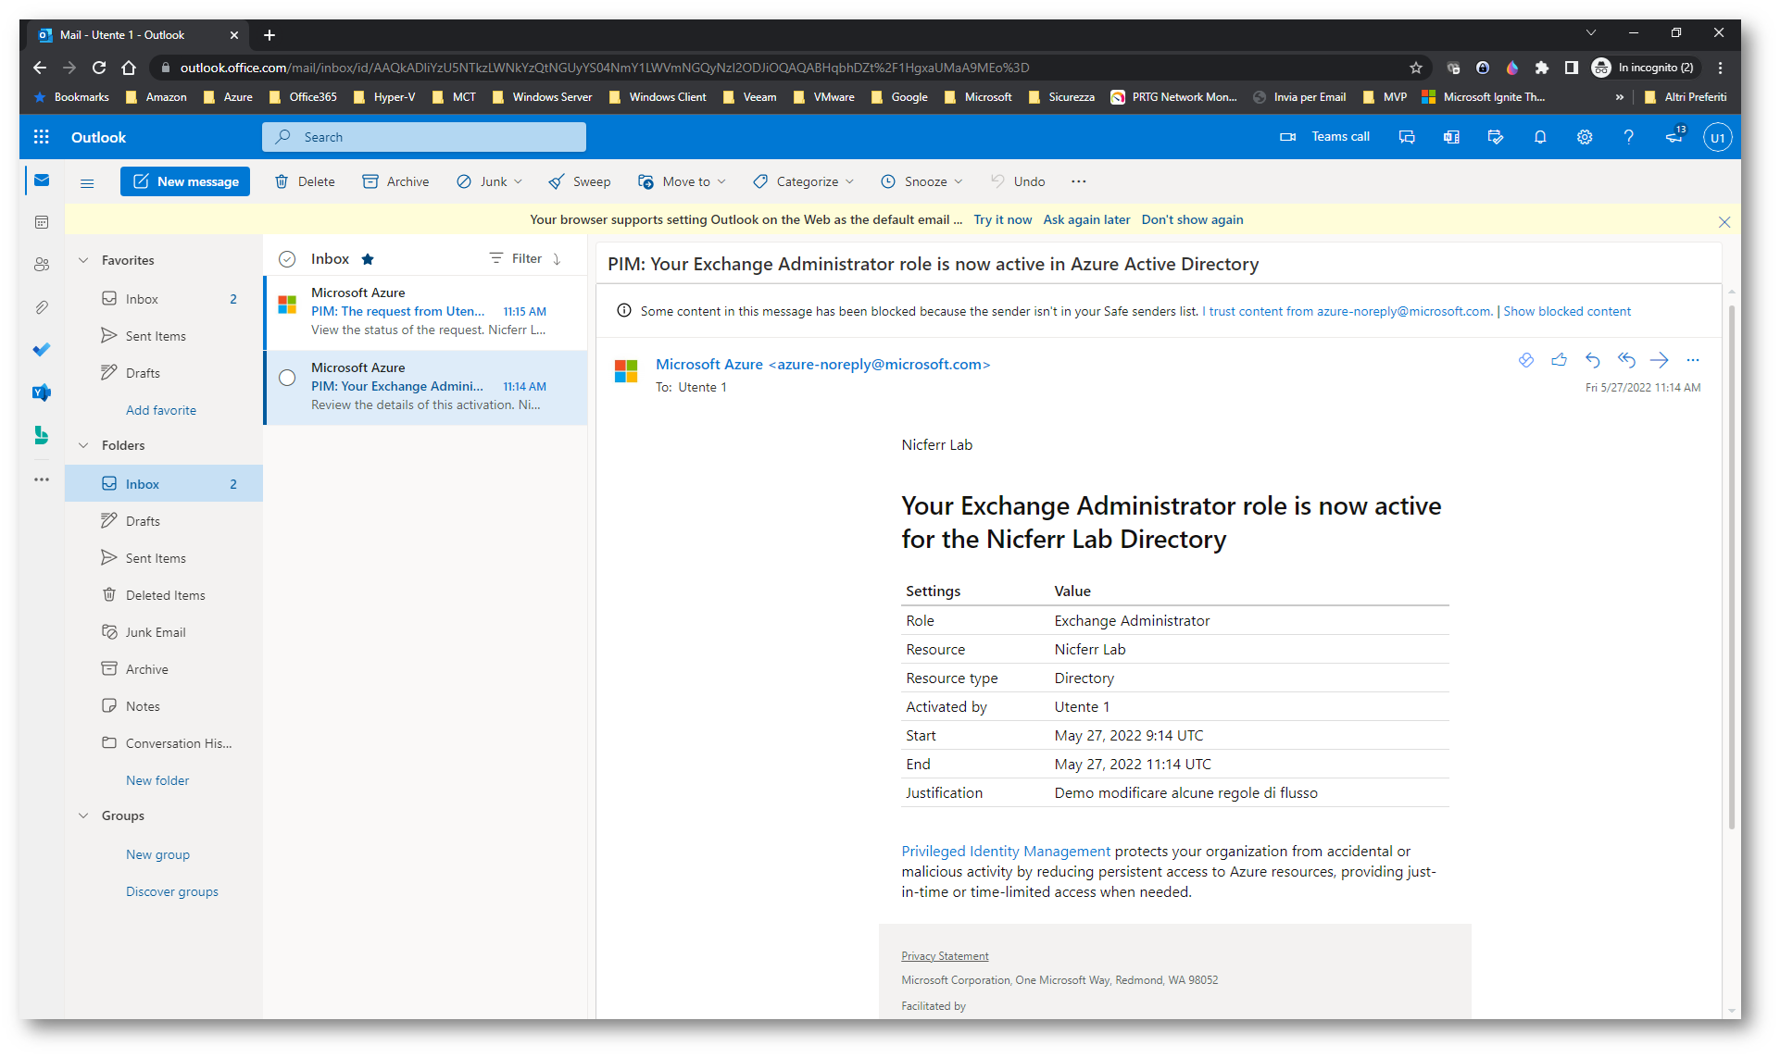1780x1058 pixels.
Task: Click the Archive toolbar button
Action: [395, 181]
